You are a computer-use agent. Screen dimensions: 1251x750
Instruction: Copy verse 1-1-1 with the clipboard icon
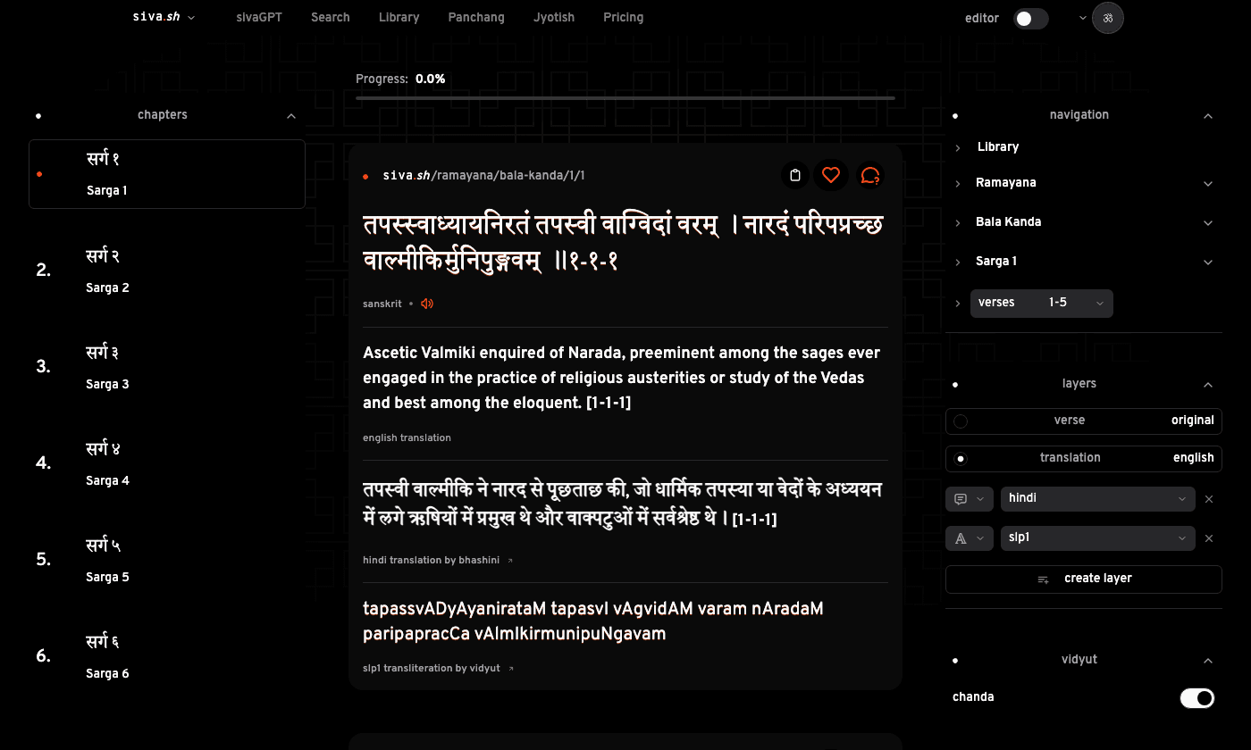pos(795,175)
